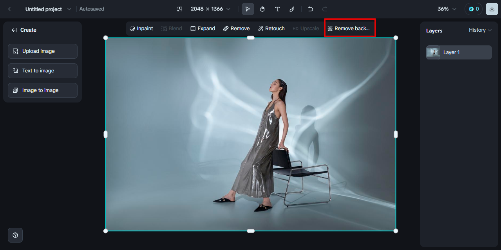Choose the Blend tool
This screenshot has width=501, height=250.
172,29
